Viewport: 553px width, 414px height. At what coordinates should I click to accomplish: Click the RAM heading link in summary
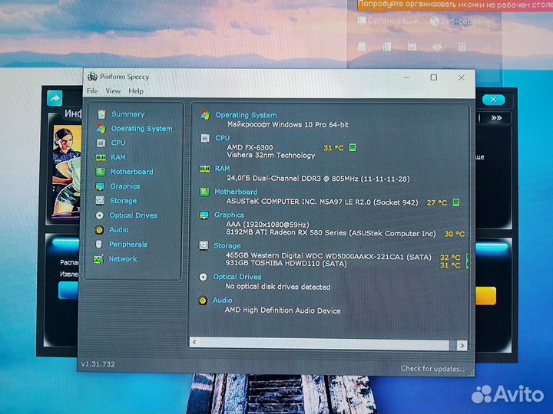(x=222, y=169)
